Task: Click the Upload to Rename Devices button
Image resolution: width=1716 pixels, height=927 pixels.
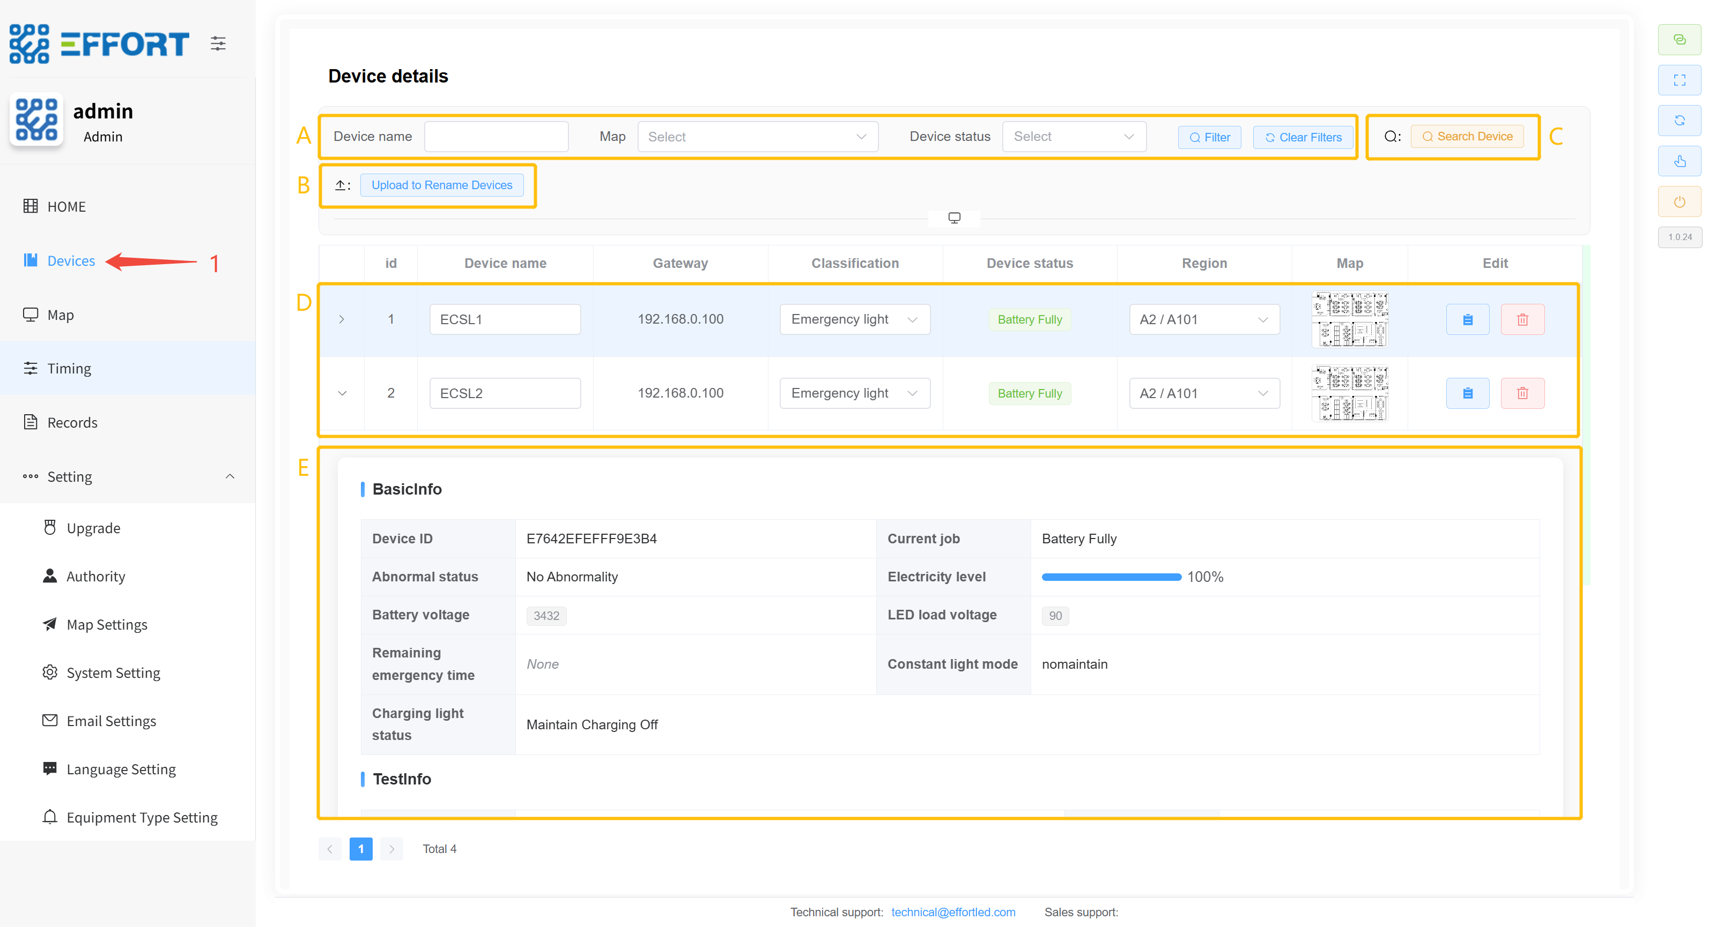Action: (x=442, y=185)
